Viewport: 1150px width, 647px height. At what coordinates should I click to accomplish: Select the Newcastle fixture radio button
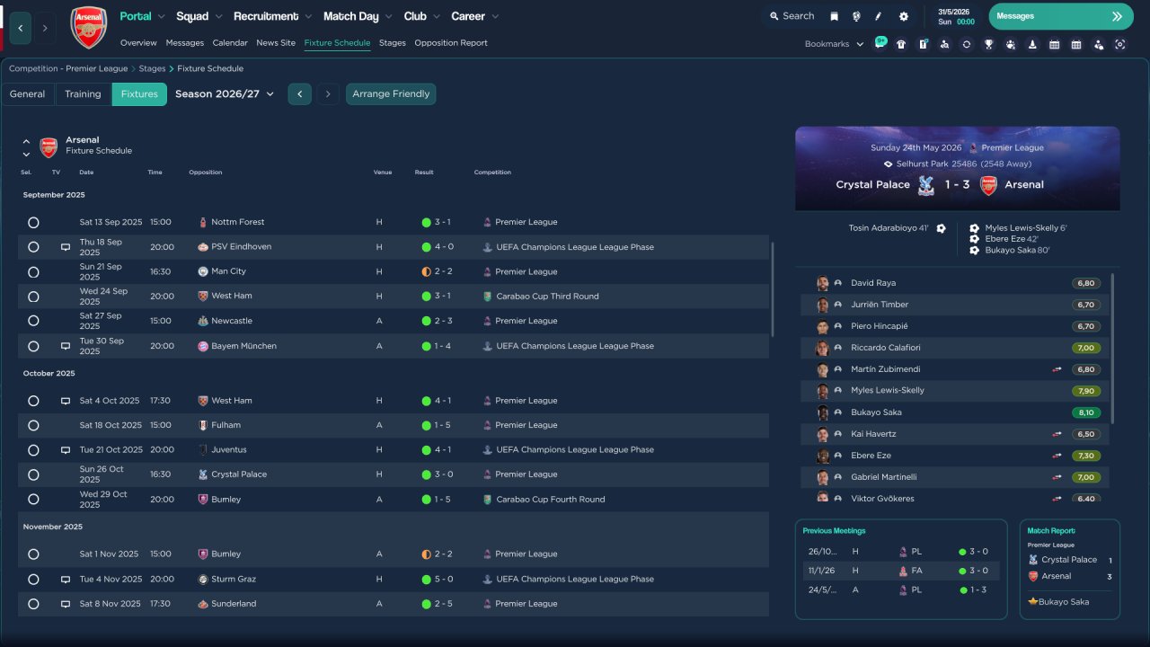coord(33,321)
